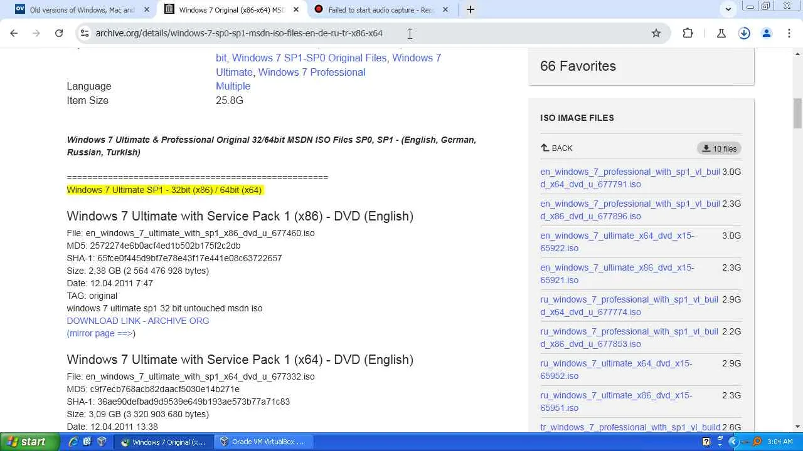The width and height of the screenshot is (803, 451).
Task: Download tr_windows_7_professional ISO
Action: point(630,427)
